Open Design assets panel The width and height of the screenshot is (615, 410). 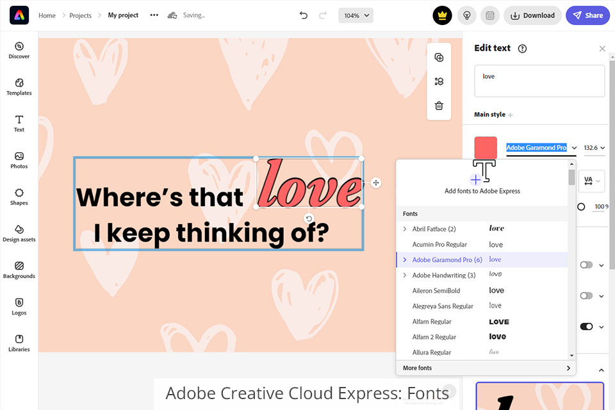point(19,233)
